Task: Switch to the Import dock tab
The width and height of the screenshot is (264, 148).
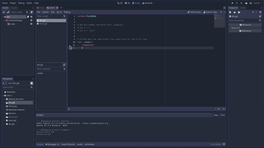Action: click(14, 8)
